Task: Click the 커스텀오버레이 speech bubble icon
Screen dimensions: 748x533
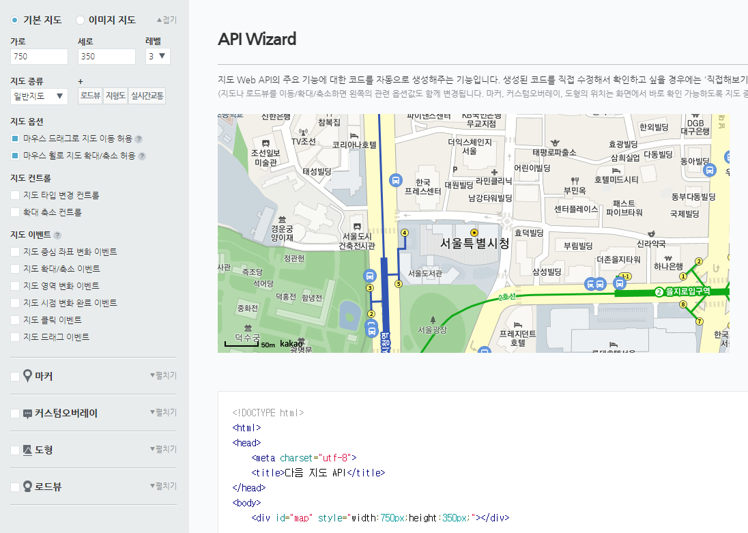Action: tap(28, 414)
